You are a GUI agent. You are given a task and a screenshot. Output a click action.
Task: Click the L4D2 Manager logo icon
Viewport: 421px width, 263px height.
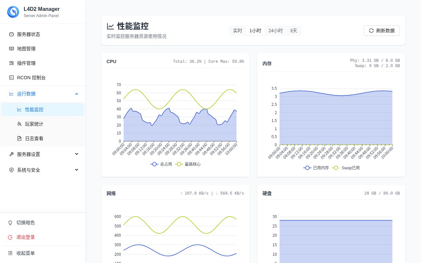pyautogui.click(x=13, y=12)
